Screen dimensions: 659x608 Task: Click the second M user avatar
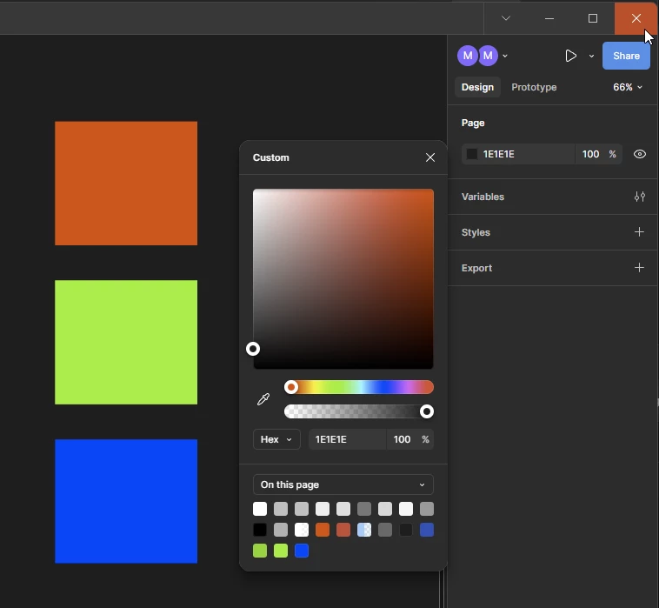tap(488, 56)
